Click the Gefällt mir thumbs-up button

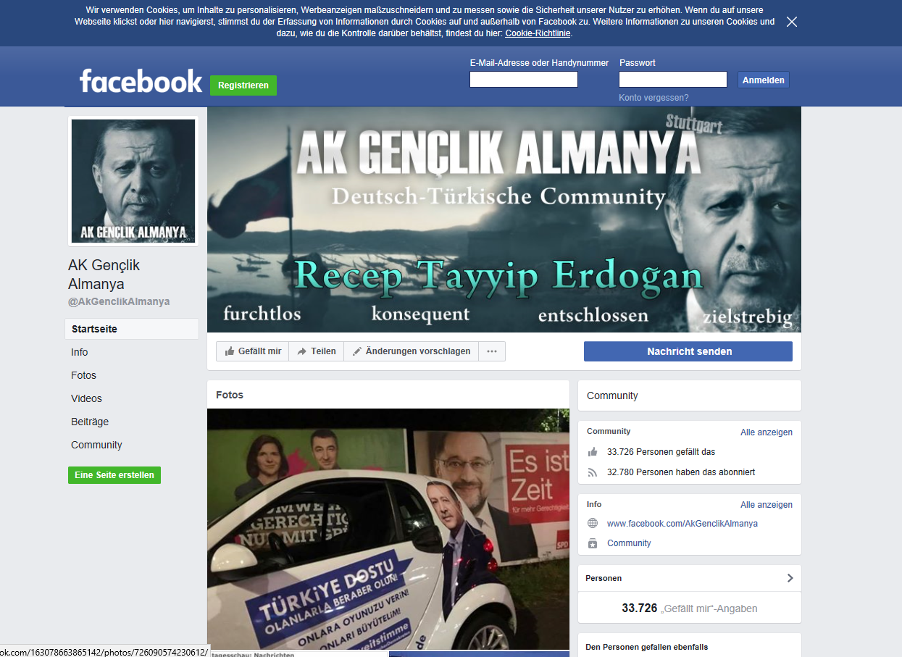pos(253,351)
